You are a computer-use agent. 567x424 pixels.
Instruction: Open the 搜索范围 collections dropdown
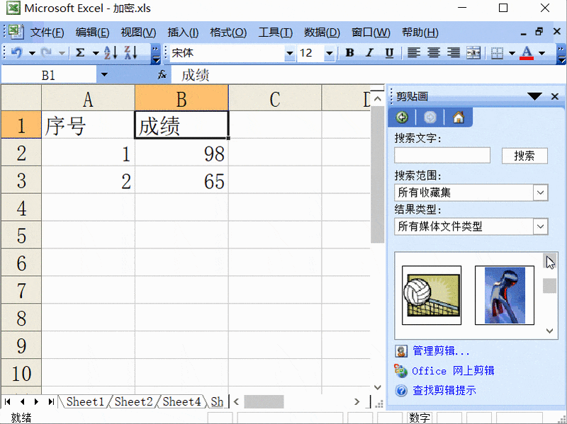[x=540, y=192]
